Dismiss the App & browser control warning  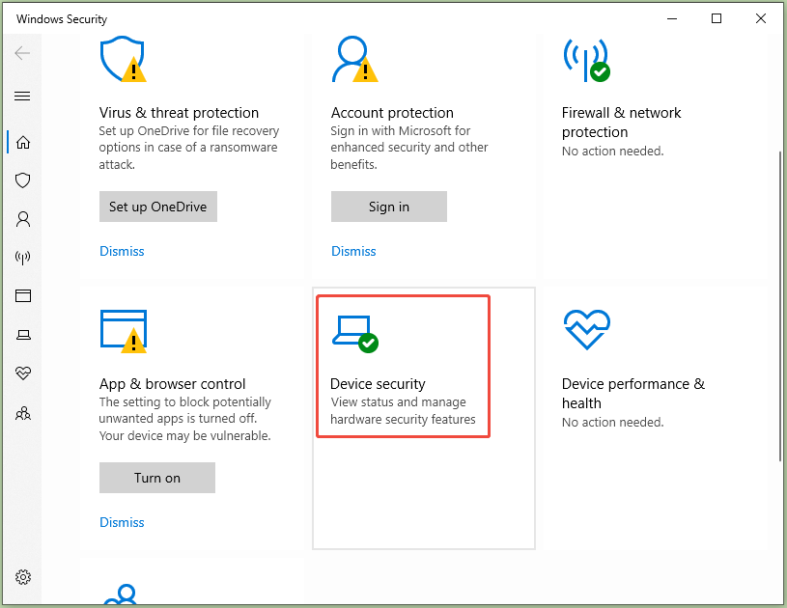click(122, 522)
